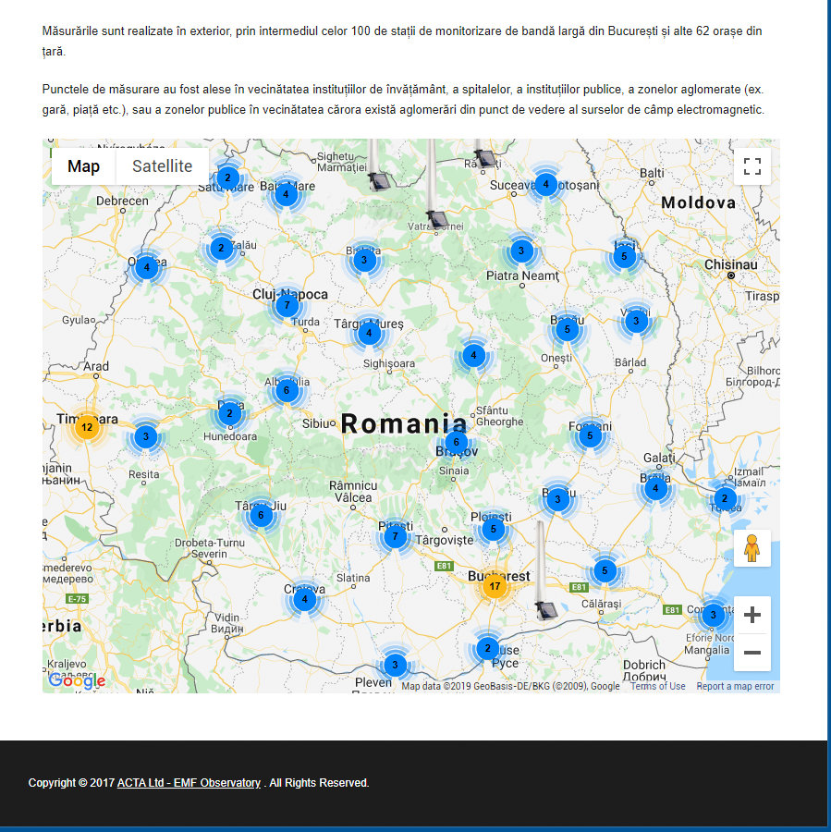Click the fullscreen map toggle icon

[x=752, y=166]
